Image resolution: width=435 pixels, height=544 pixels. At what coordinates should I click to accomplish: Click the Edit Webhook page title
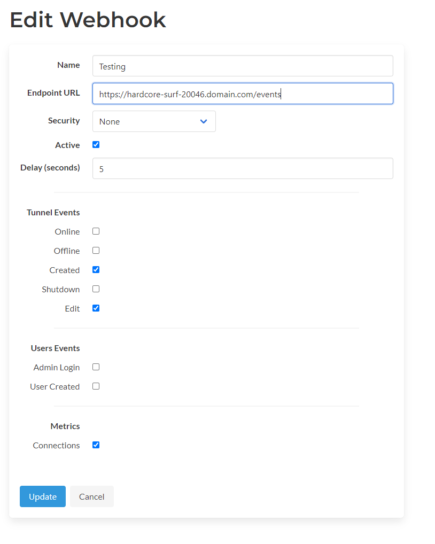coord(88,20)
